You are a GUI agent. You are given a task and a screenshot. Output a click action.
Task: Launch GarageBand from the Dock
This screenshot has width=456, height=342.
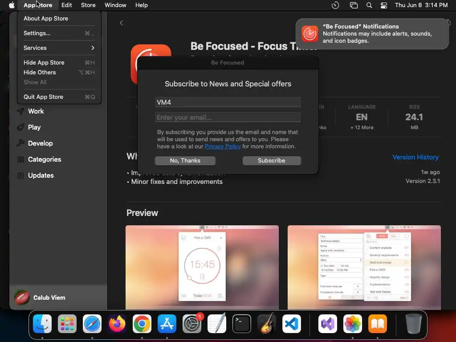coord(267,324)
